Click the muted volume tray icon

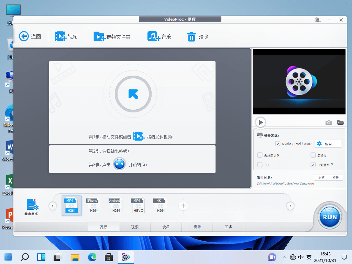(x=301, y=257)
